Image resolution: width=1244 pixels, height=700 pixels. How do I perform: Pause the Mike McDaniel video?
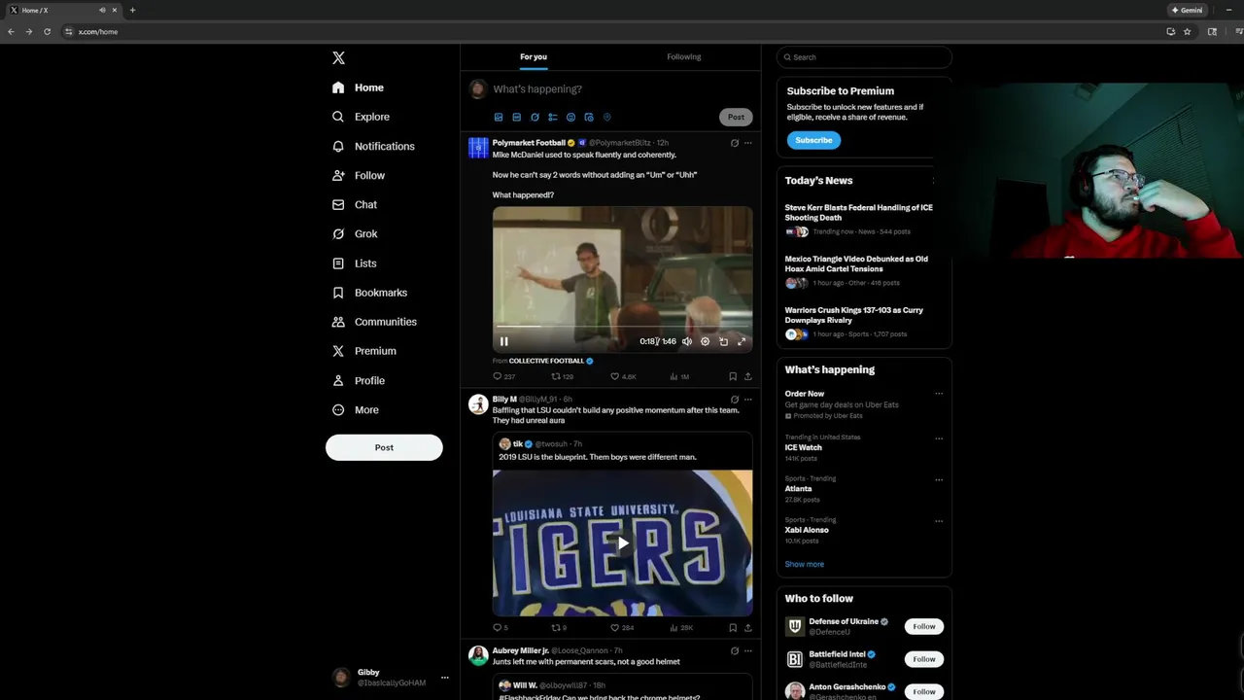click(x=503, y=341)
